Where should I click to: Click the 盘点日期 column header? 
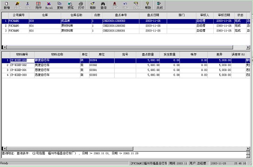point(153,15)
